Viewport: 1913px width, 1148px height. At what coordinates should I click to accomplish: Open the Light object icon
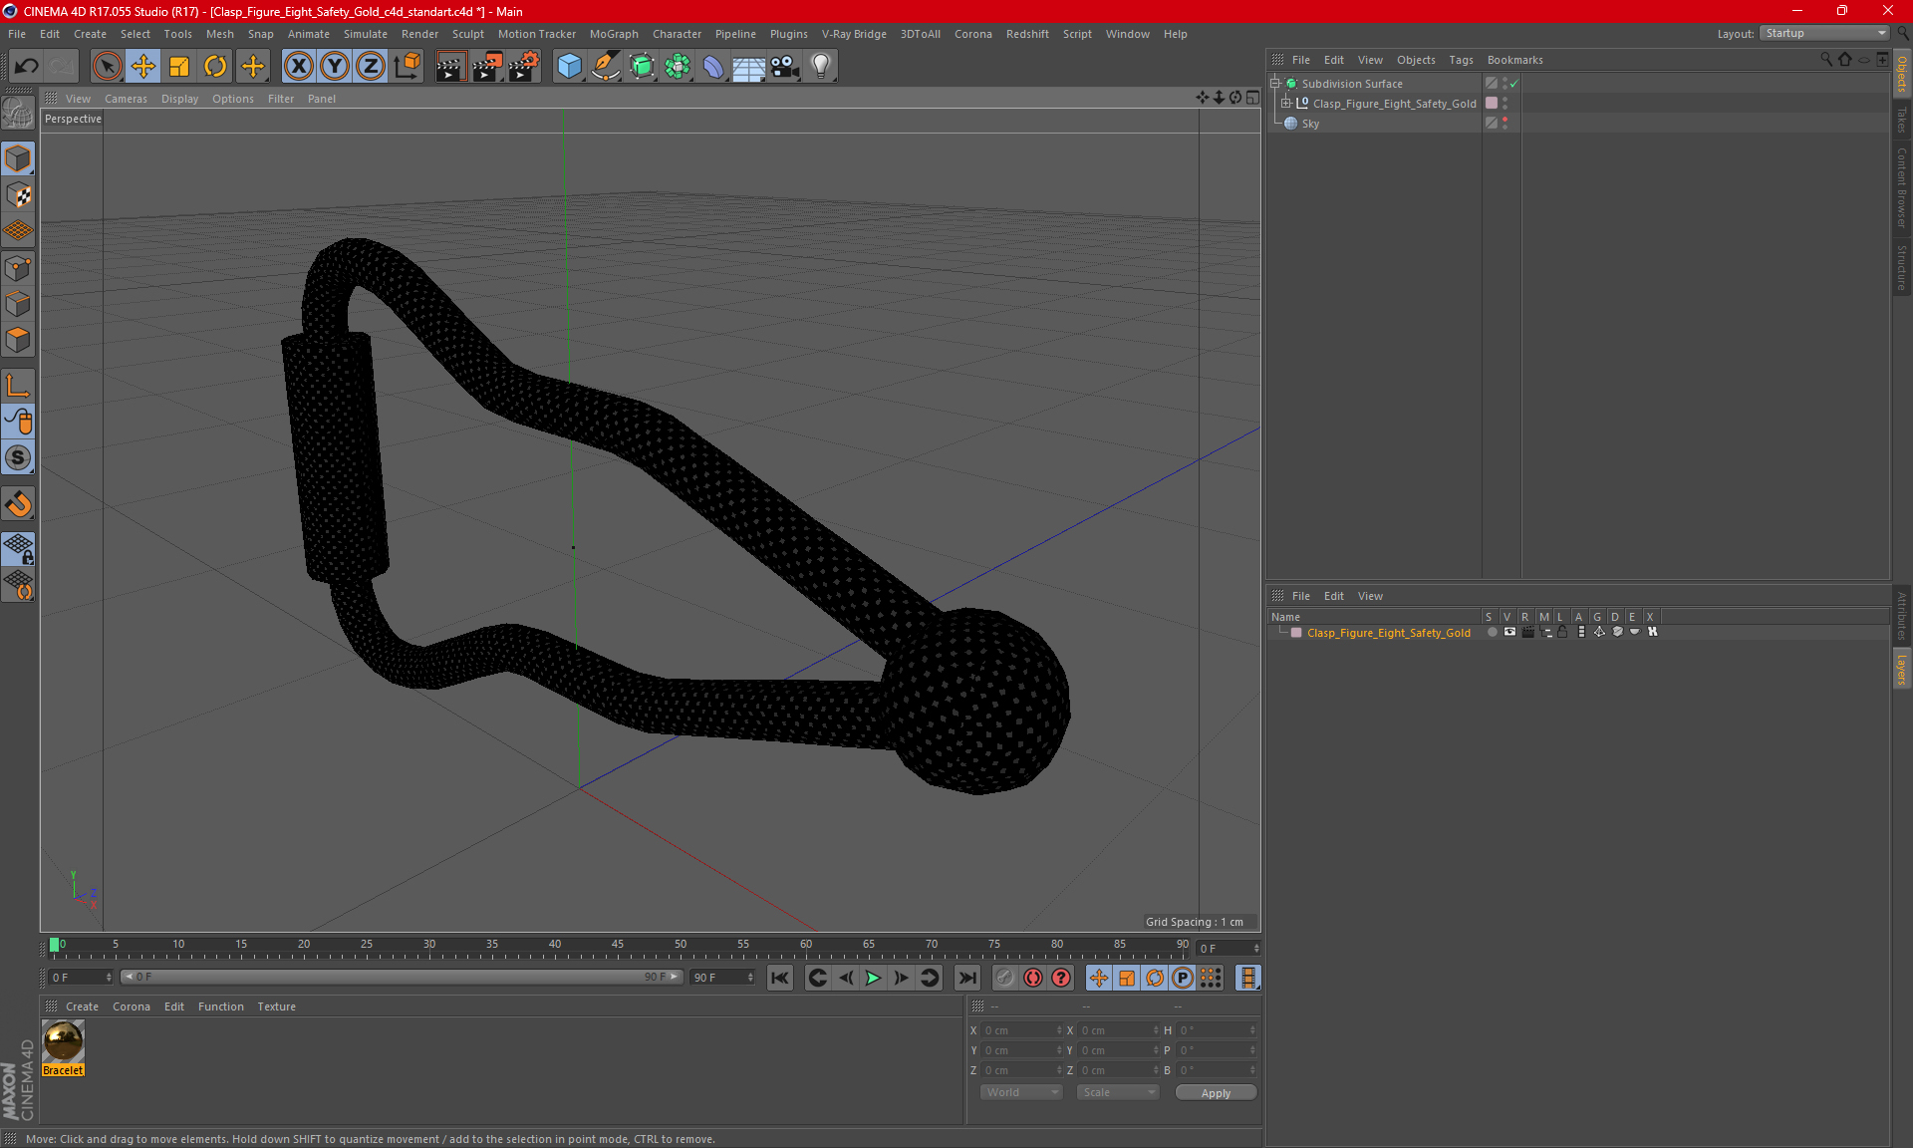tap(820, 67)
